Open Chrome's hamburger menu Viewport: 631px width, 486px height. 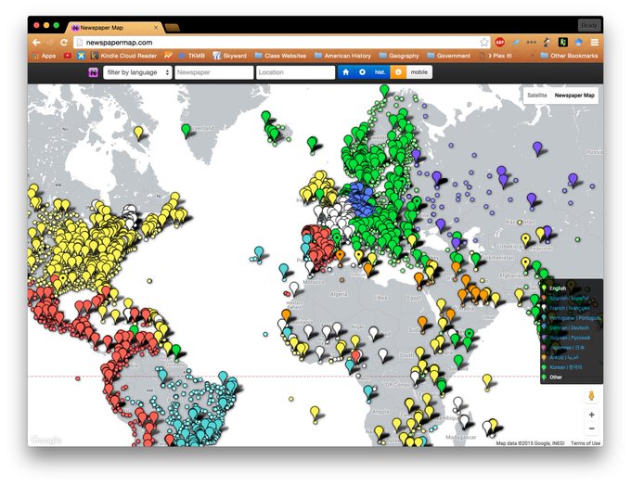tap(595, 42)
